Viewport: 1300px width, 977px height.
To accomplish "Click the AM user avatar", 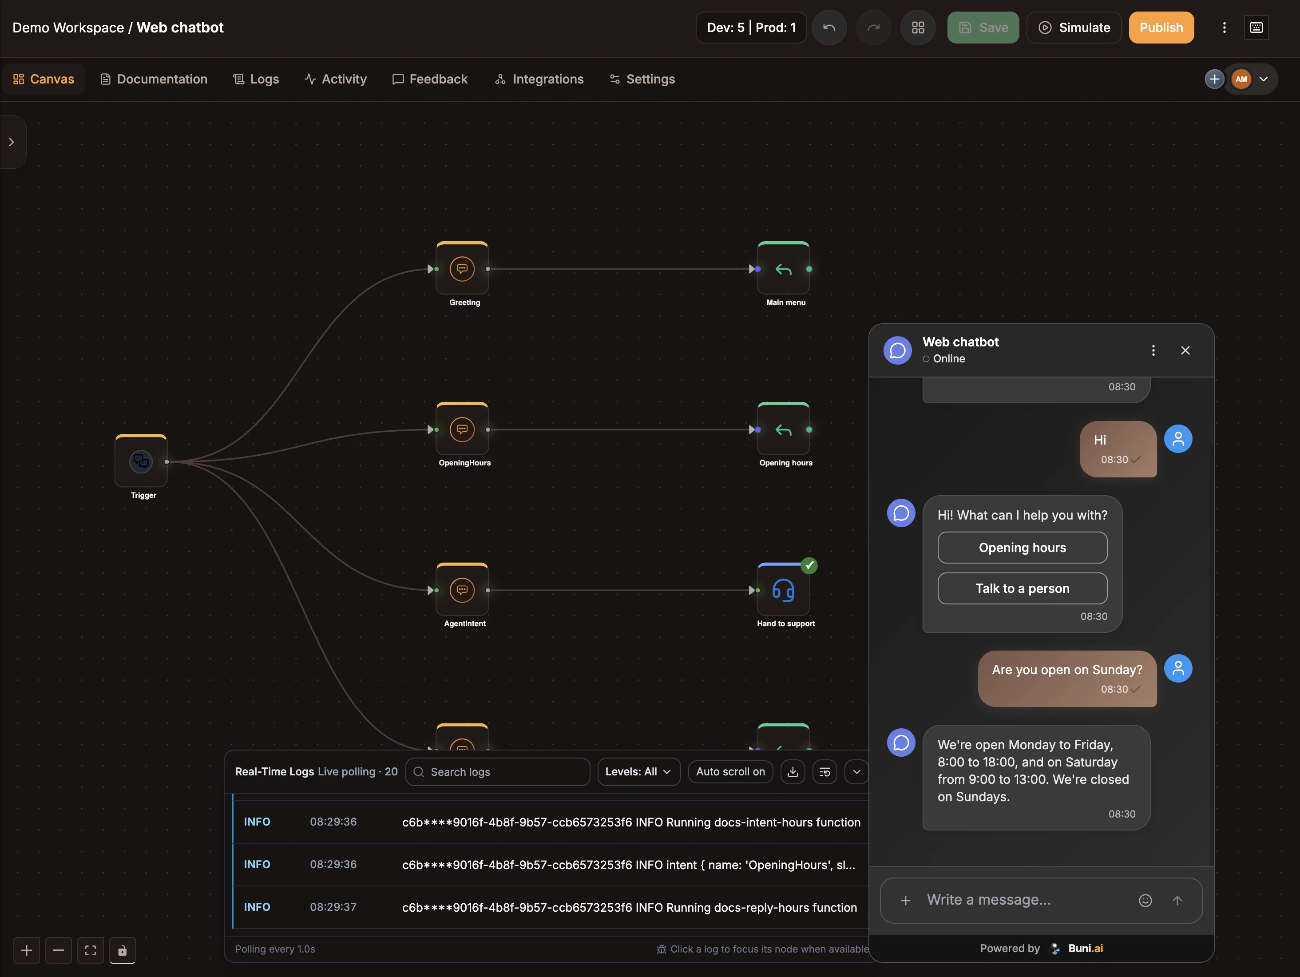I will 1241,79.
